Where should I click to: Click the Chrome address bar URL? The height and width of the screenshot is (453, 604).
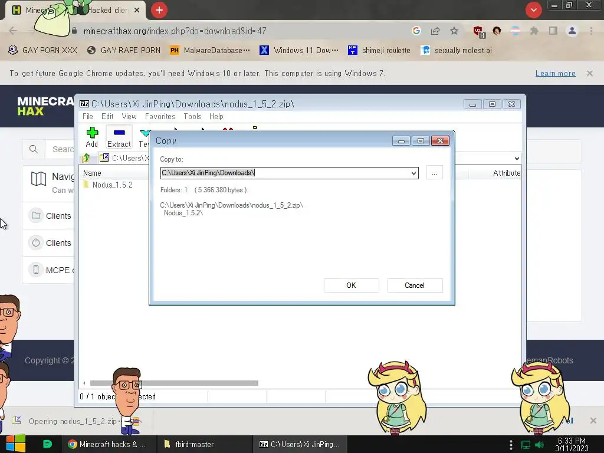click(175, 31)
